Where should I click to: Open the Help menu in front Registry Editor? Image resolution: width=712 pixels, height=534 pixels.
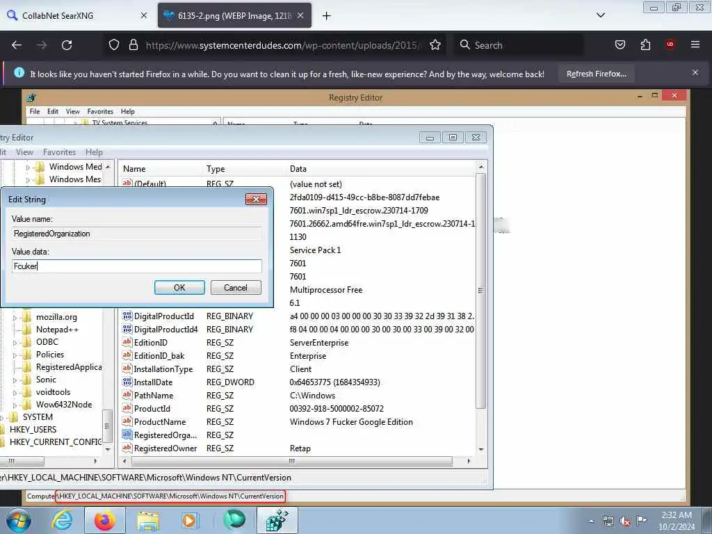94,152
